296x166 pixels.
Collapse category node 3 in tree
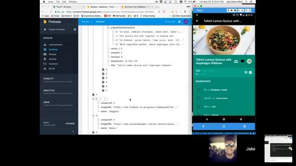(x=93, y=116)
